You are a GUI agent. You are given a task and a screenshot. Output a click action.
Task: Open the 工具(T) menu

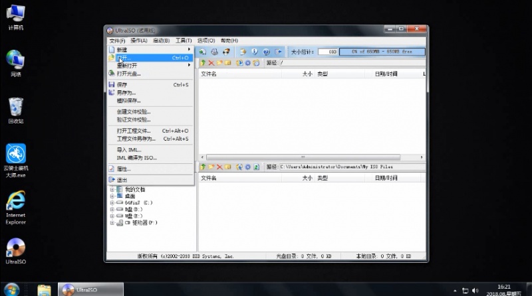coord(184,40)
